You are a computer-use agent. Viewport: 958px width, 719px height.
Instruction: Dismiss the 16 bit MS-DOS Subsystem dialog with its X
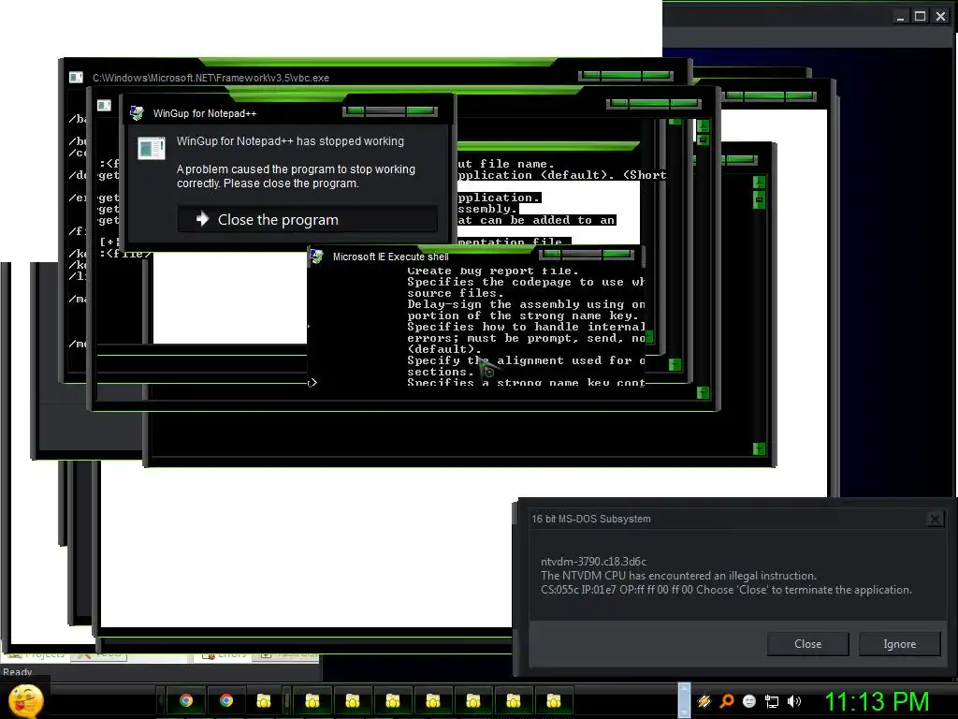click(x=935, y=519)
